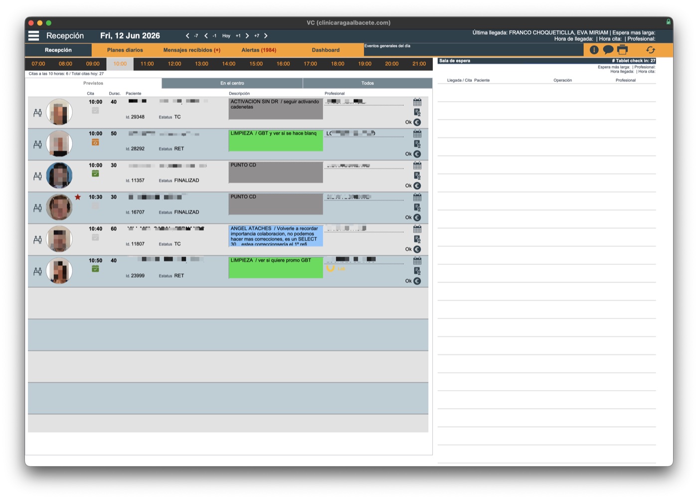This screenshot has height=499, width=698.
Task: Open the chat bubble messages icon
Action: pos(608,50)
